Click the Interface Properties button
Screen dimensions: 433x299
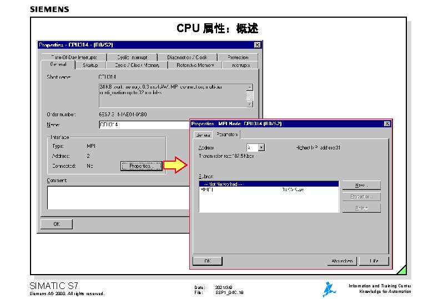coord(142,166)
